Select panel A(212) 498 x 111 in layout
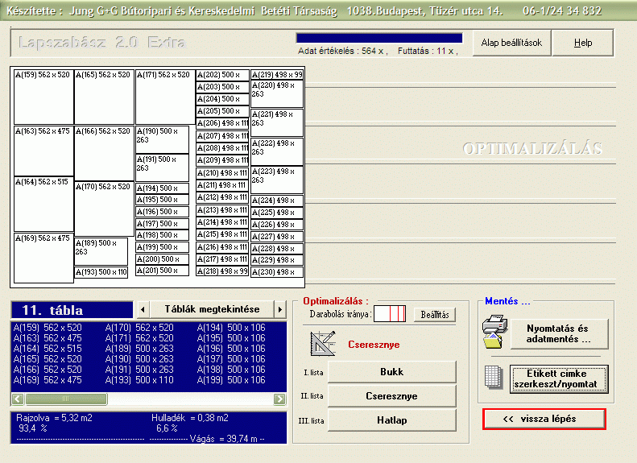 click(x=222, y=197)
